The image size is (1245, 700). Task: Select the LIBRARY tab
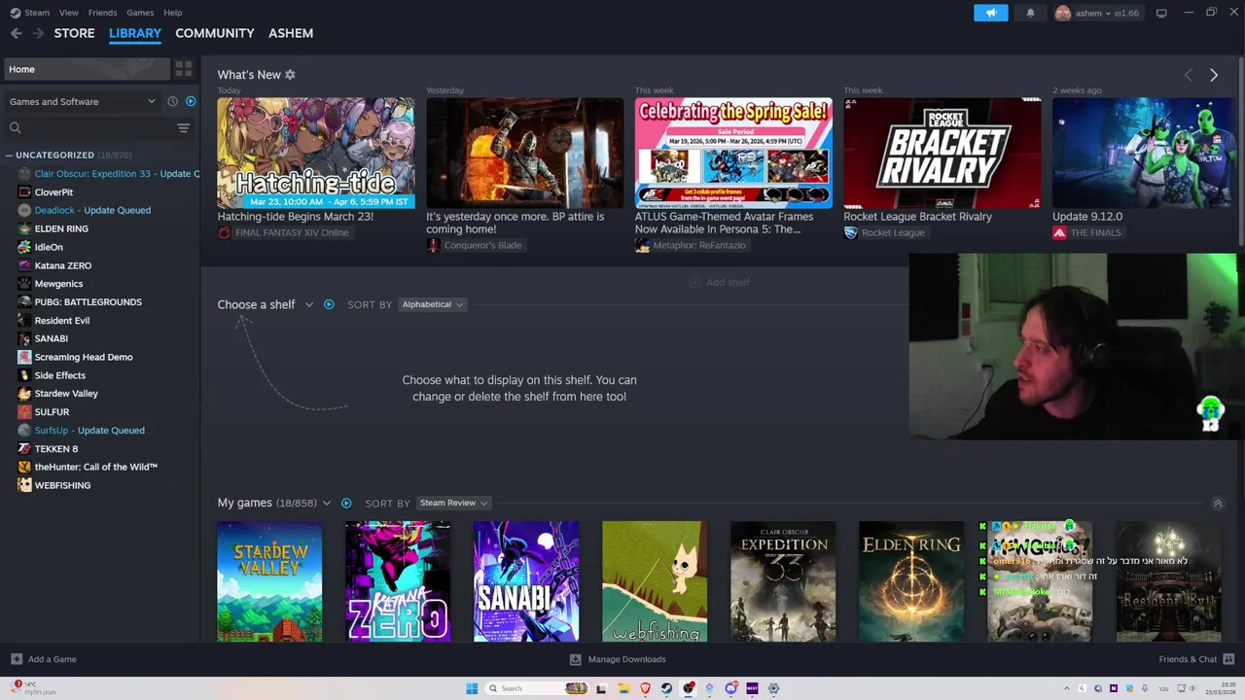pos(135,33)
